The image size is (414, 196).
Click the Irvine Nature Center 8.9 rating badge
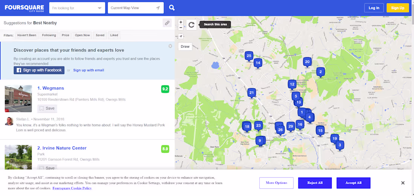click(165, 149)
